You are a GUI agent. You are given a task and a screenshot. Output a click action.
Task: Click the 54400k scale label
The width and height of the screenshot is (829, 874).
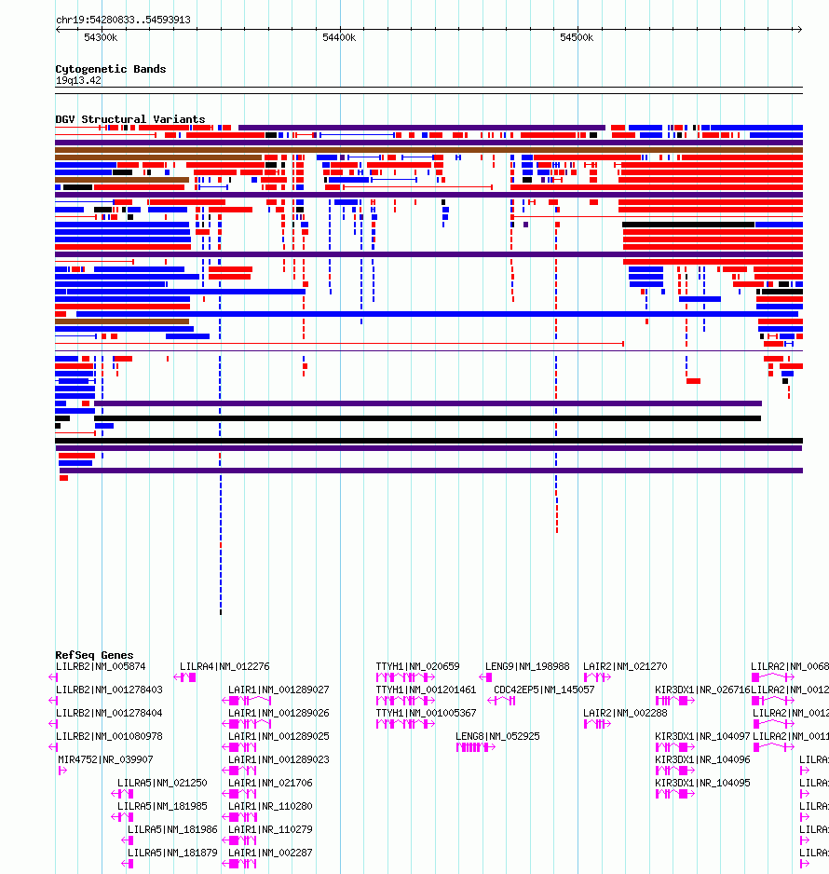pyautogui.click(x=339, y=37)
